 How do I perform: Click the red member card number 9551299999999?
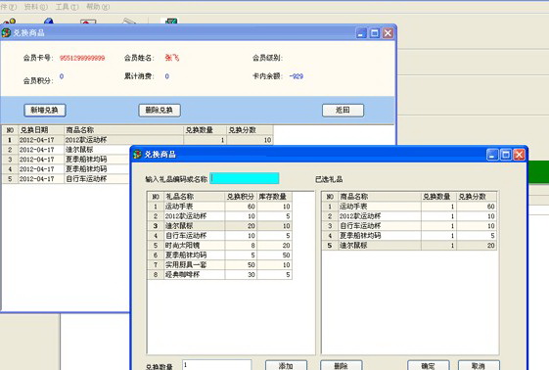82,58
